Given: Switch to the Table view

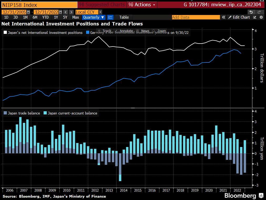Looking at the screenshot, I should [x=124, y=17].
